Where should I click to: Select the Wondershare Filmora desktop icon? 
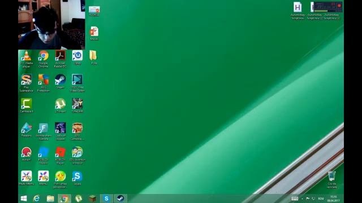44,131
